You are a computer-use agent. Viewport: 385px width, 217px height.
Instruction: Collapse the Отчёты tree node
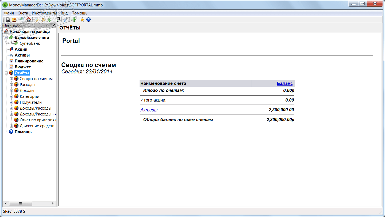pos(6,73)
